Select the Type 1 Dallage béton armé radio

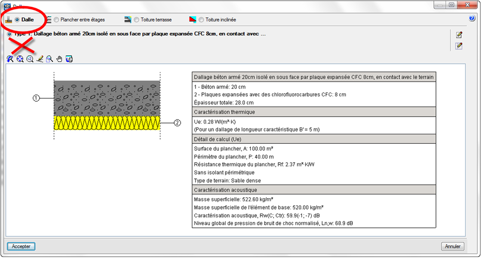10,35
